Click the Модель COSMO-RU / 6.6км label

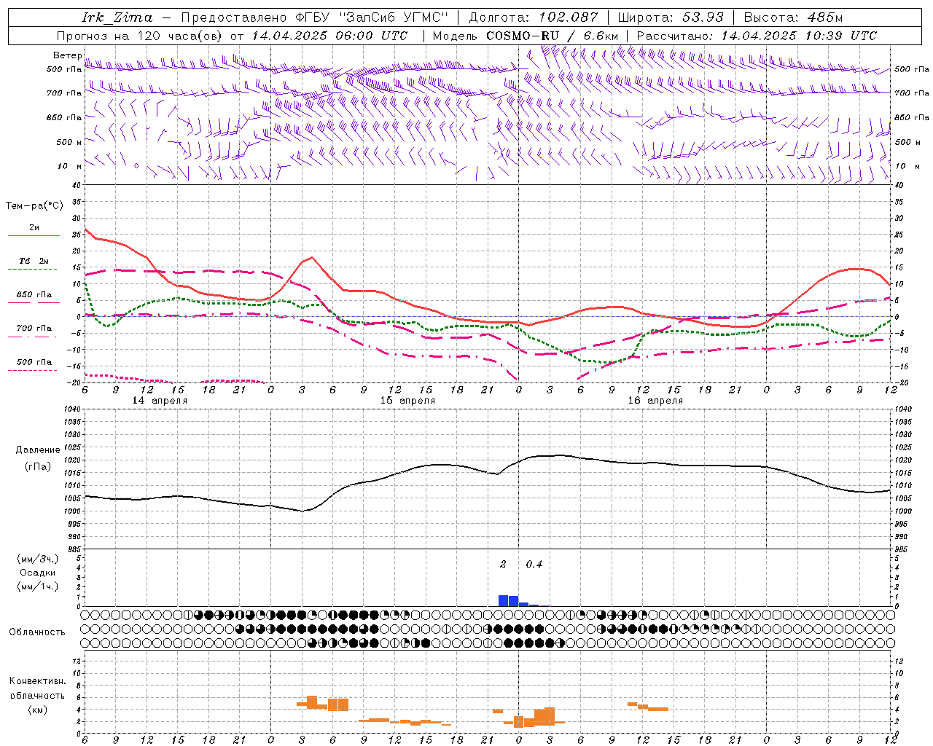[526, 36]
